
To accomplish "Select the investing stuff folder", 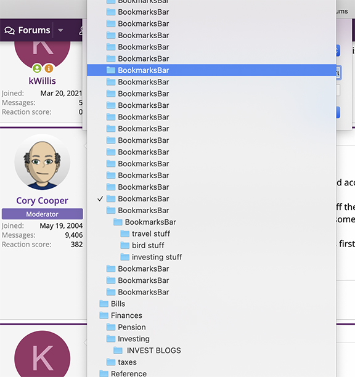I will coord(211,257).
